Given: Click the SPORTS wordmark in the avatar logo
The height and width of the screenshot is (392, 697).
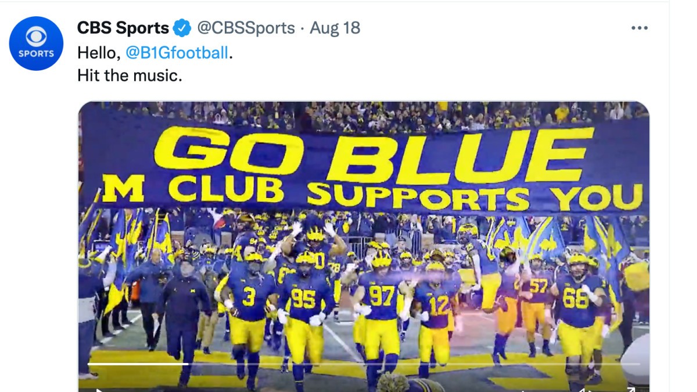Looking at the screenshot, I should (x=36, y=52).
